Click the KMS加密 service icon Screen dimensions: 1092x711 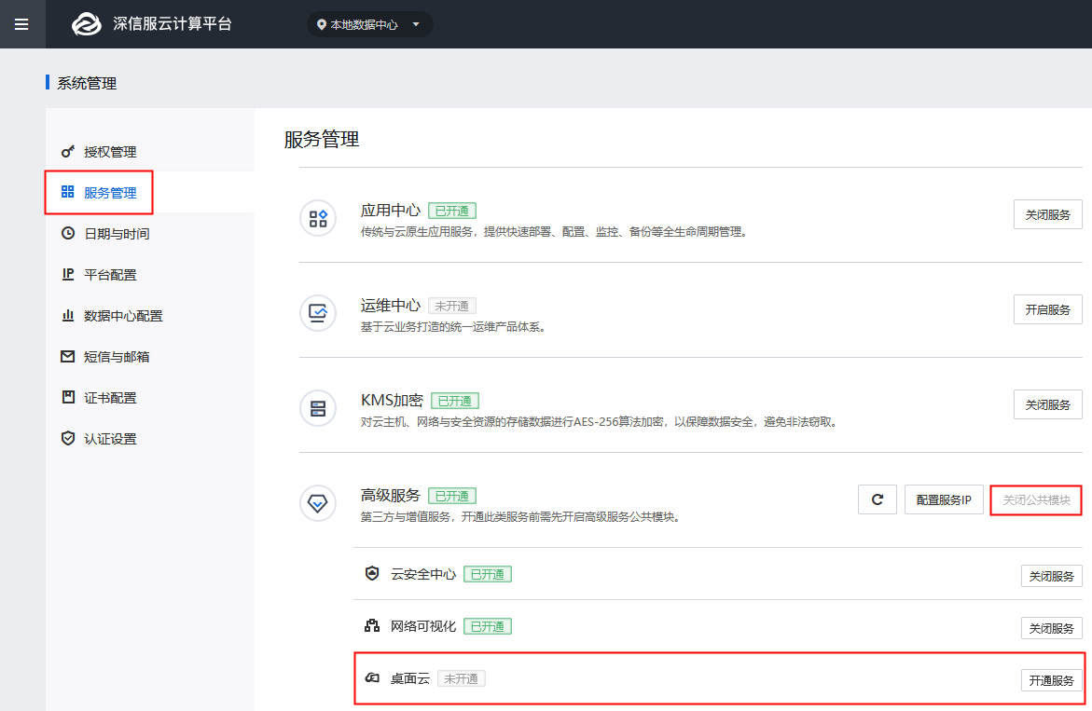[x=318, y=408]
